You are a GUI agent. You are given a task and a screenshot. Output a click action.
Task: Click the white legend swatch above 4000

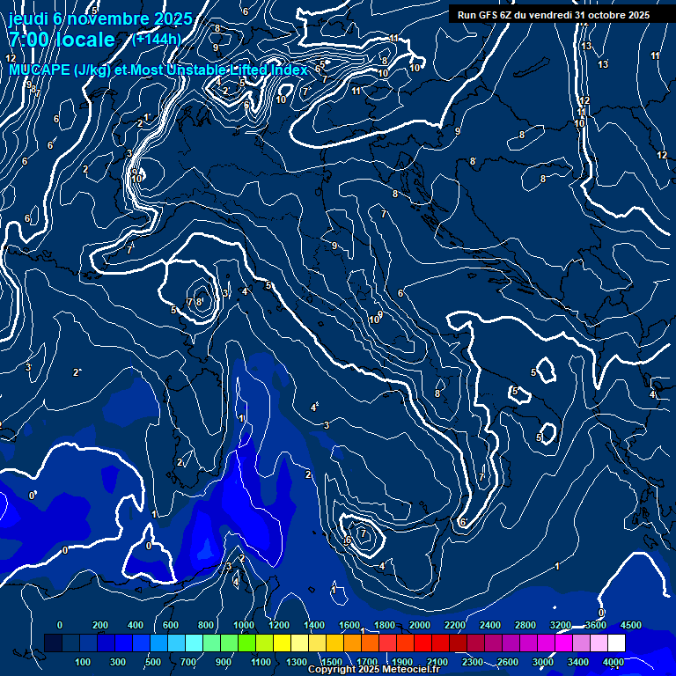point(616,643)
